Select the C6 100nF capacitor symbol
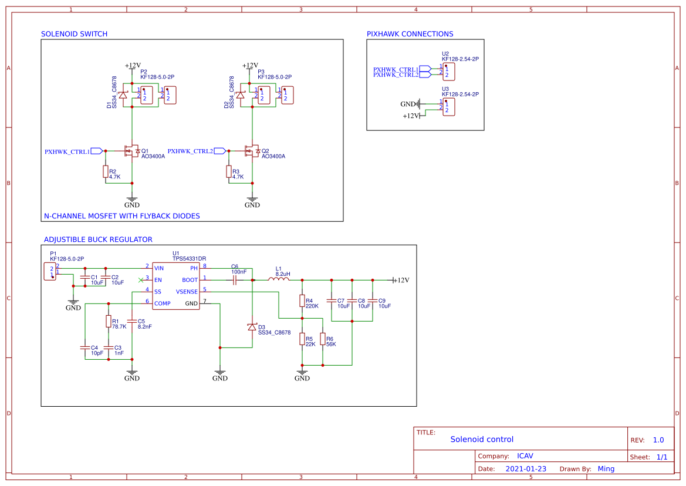Viewport: 686px width, 486px height. click(235, 280)
